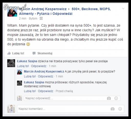This screenshot has width=131, height=119.
Task: Open the post author's profile name link
Action: (43, 9)
